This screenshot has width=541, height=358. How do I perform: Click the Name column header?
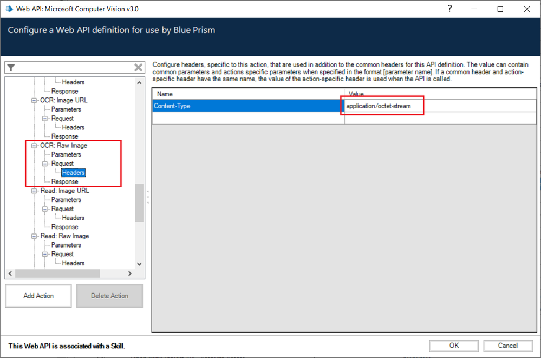248,94
